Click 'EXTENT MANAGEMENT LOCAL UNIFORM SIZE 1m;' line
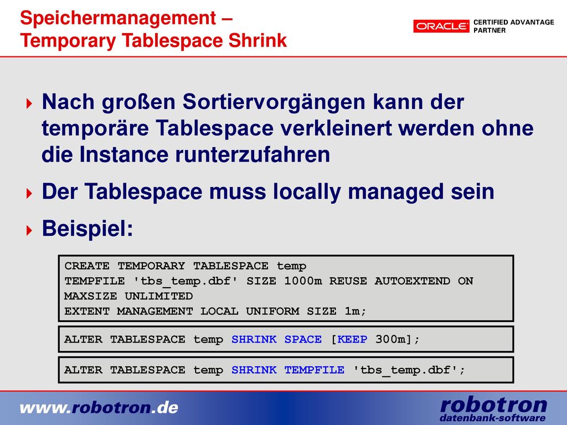The image size is (567, 425). (x=215, y=311)
